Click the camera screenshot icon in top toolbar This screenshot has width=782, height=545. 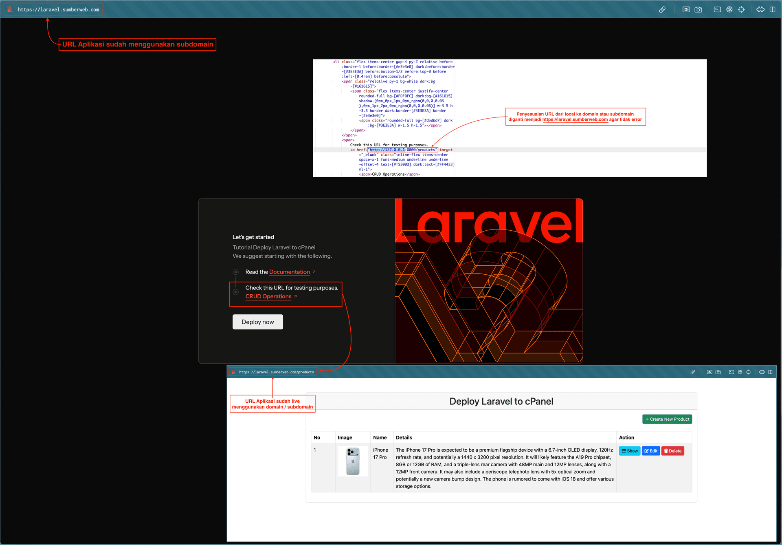click(698, 9)
